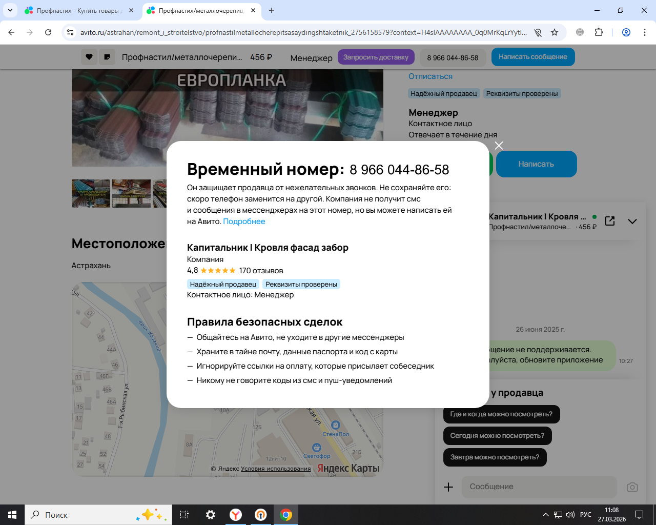Image resolution: width=656 pixels, height=525 pixels.
Task: Open the network icon in tray
Action: point(558,515)
